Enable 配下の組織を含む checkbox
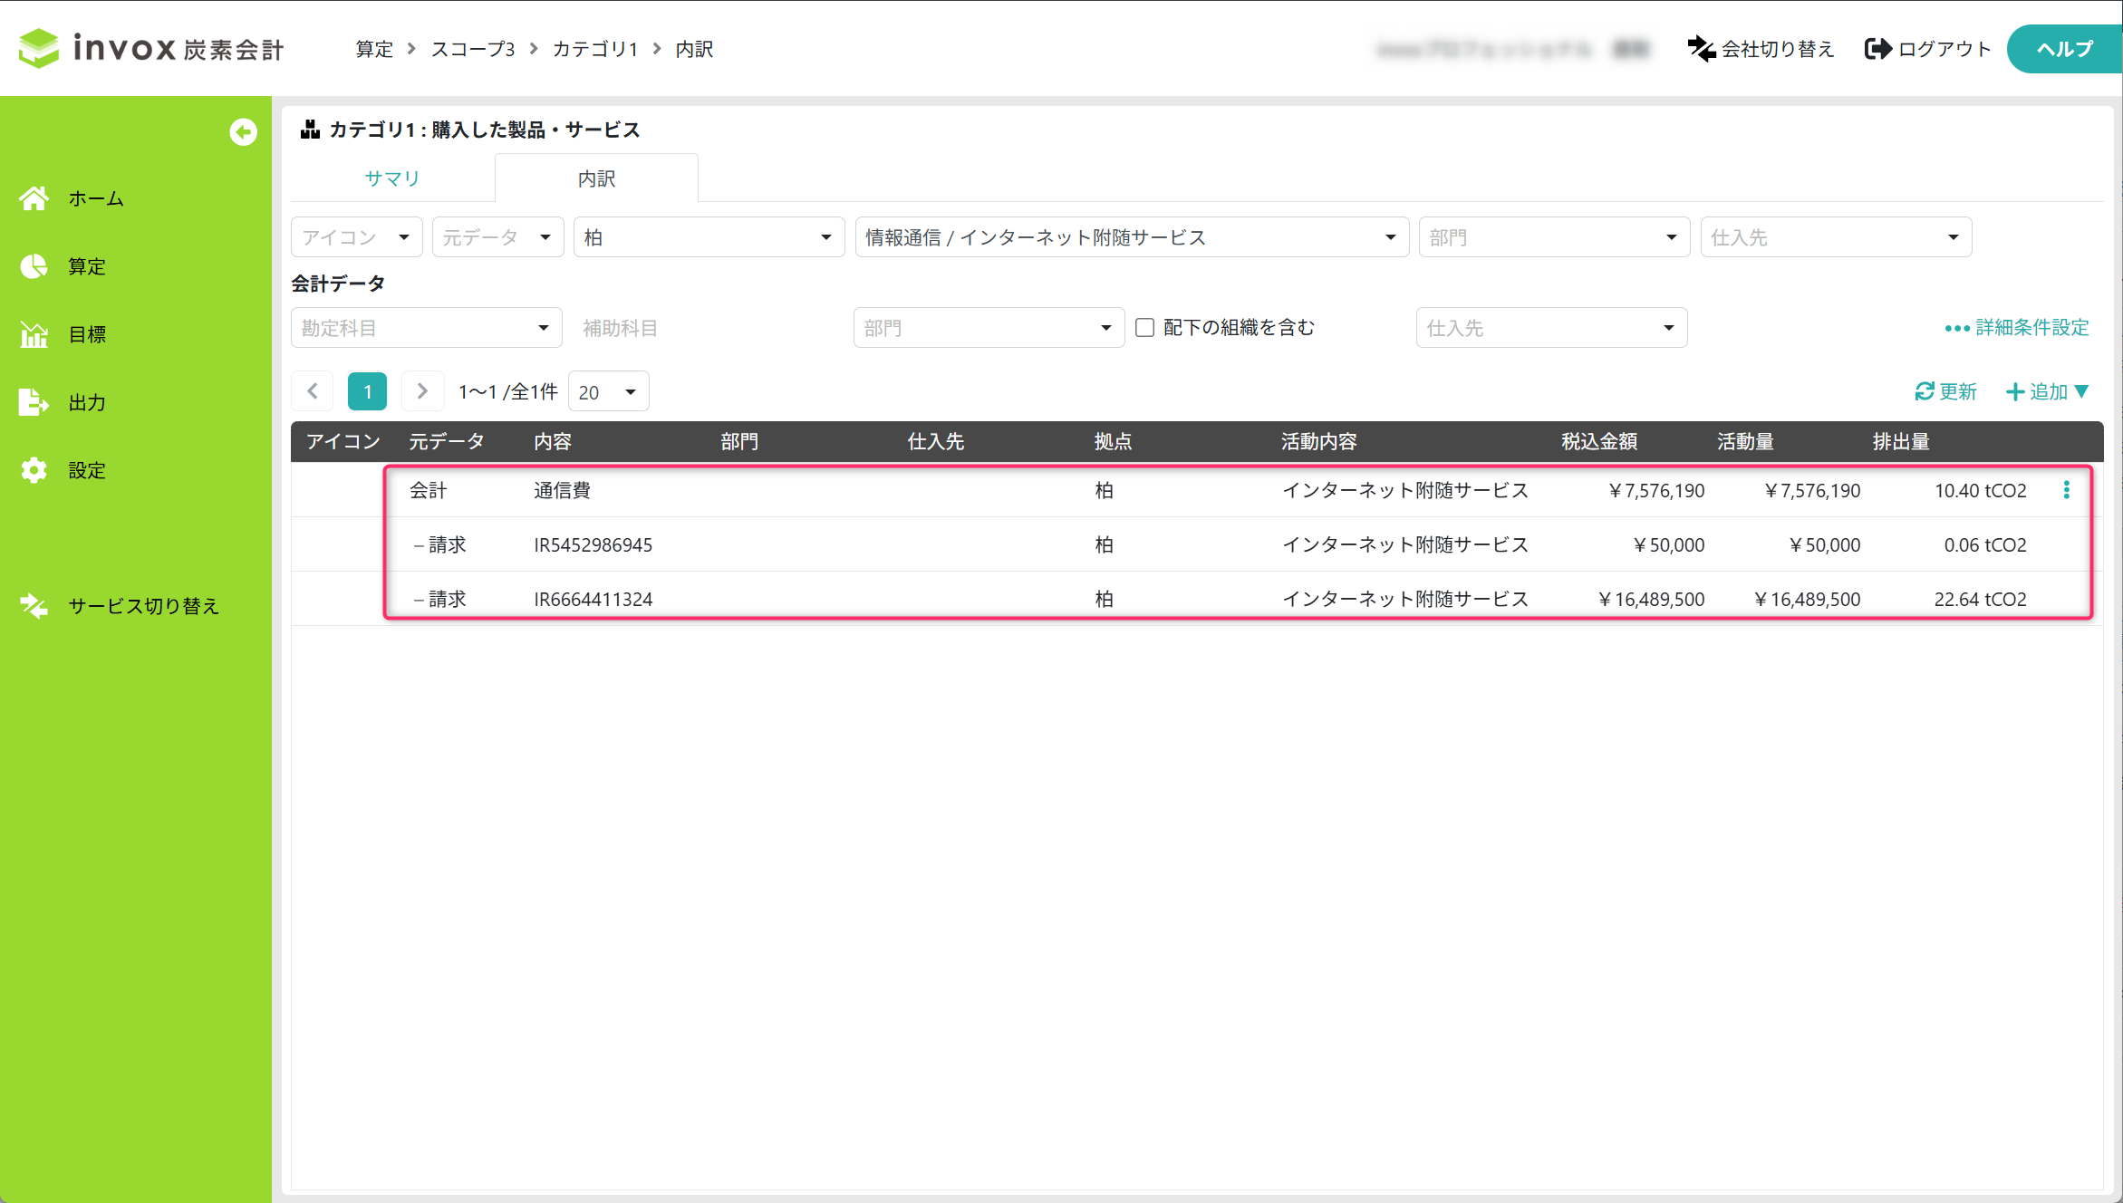The image size is (2123, 1203). 1144,328
